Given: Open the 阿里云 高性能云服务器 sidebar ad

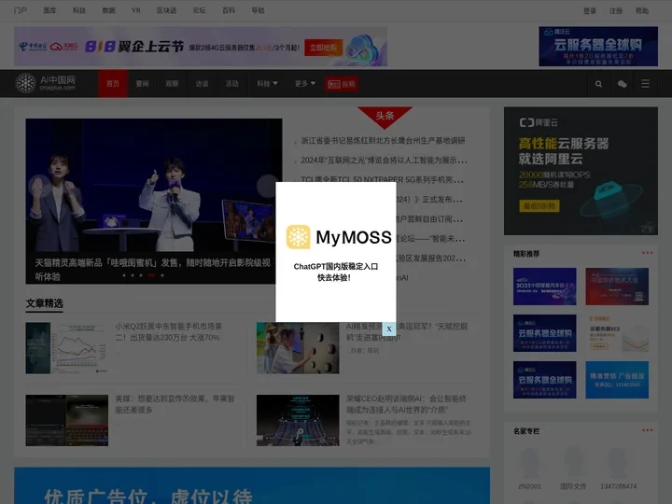Looking at the screenshot, I should pyautogui.click(x=581, y=171).
